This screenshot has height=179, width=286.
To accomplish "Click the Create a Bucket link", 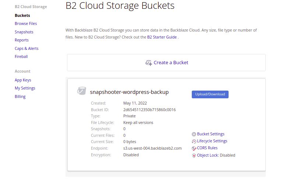I will (x=171, y=63).
